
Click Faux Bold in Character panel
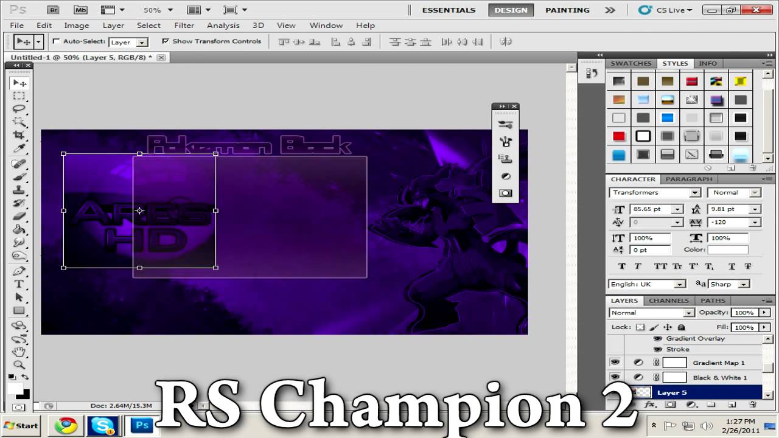point(621,266)
